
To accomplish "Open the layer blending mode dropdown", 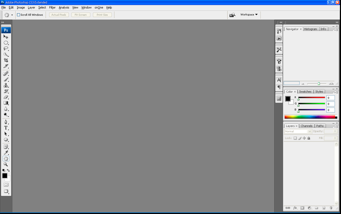I will pyautogui.click(x=298, y=131).
